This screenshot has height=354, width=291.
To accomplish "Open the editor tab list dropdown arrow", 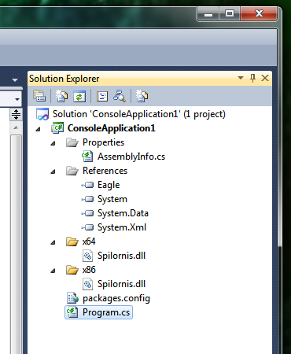I will coord(15,80).
